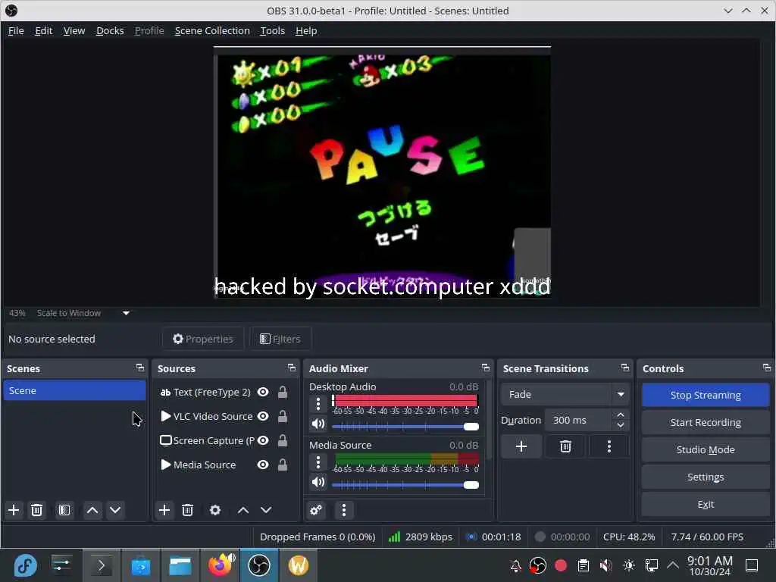Image resolution: width=776 pixels, height=582 pixels.
Task: Hide the Media Source in Sources
Action: [x=263, y=465]
